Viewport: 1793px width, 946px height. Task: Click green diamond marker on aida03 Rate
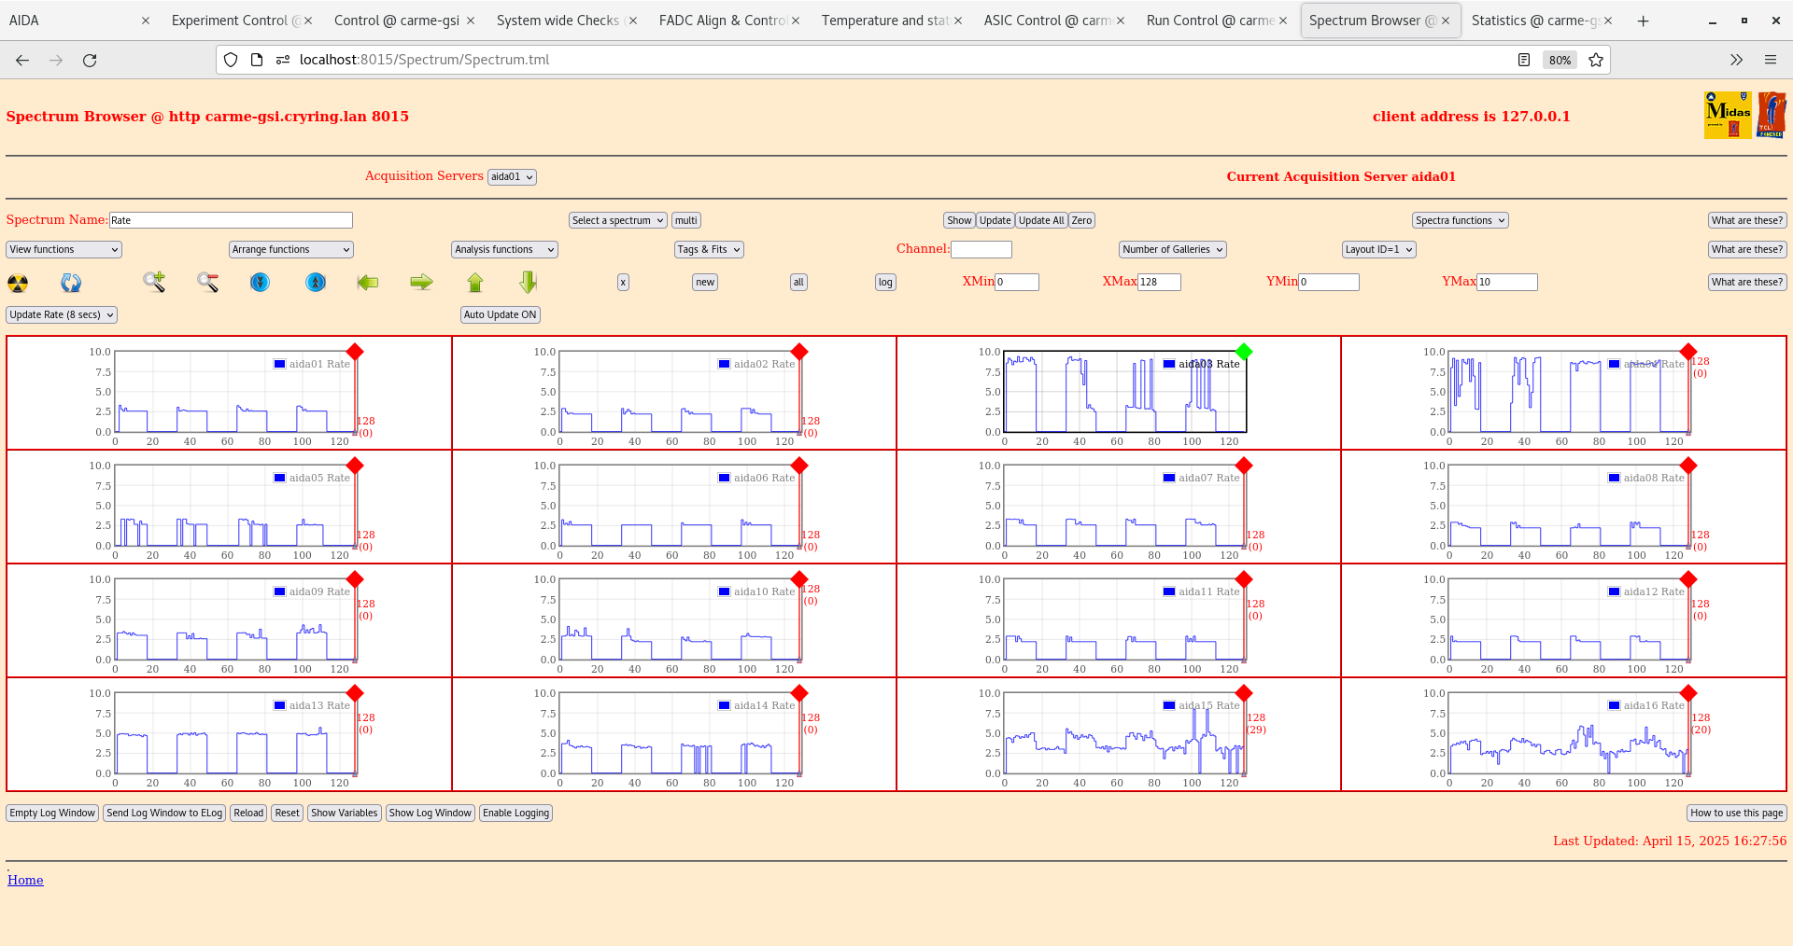(x=1244, y=352)
